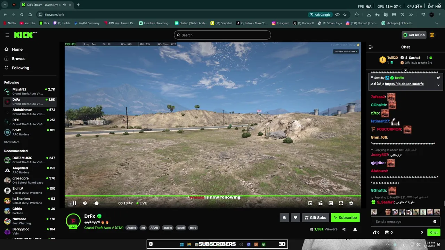This screenshot has width=445, height=250.
Task: Open recommended channel Nuxanor
Action: [30, 221]
